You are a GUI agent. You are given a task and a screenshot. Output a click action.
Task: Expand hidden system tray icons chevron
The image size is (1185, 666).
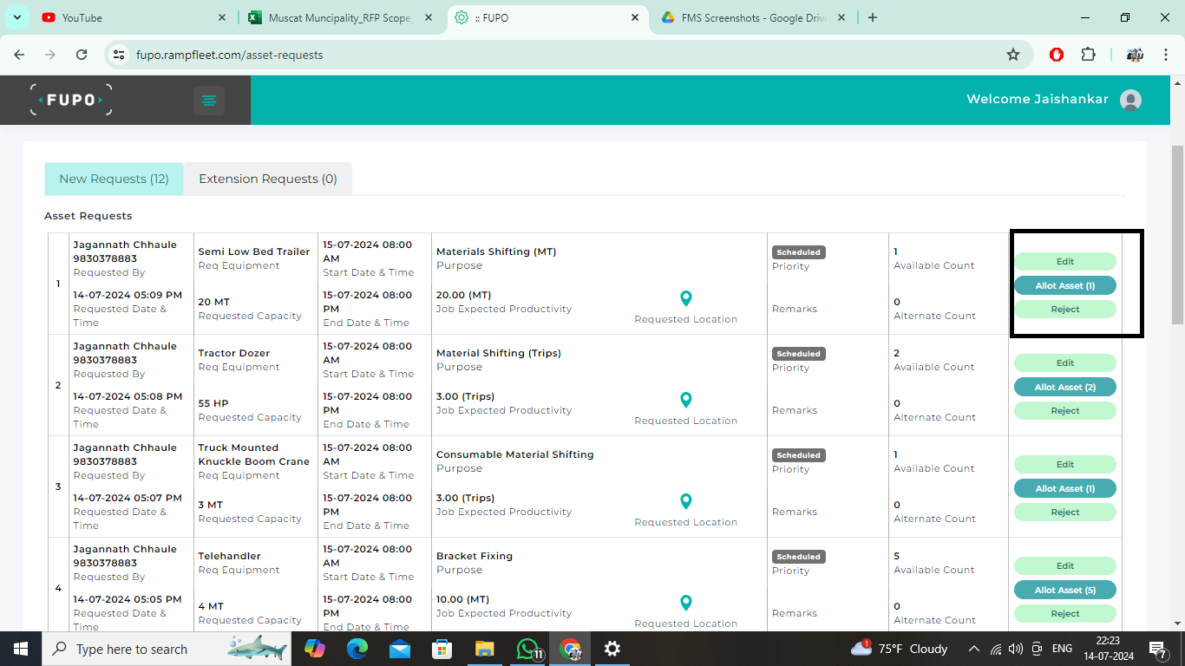[x=973, y=649]
